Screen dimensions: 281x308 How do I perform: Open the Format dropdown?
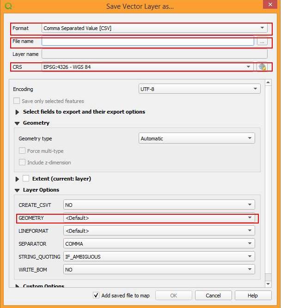(154, 28)
